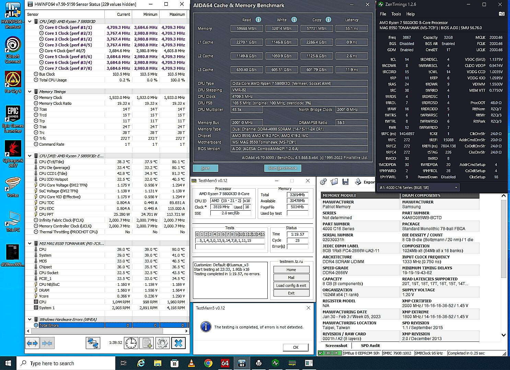Click AIDA64 Memory Read value 59668 MB/s
Viewport: 510px width, 370px height.
coord(247,29)
